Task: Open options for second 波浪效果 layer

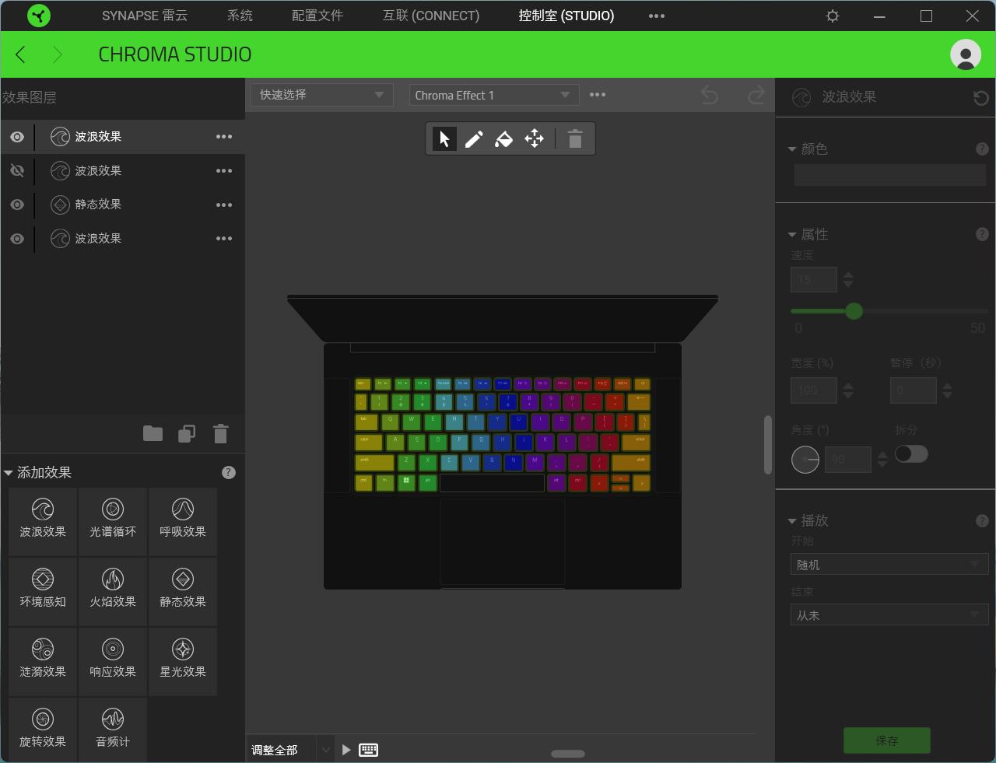Action: 224,171
